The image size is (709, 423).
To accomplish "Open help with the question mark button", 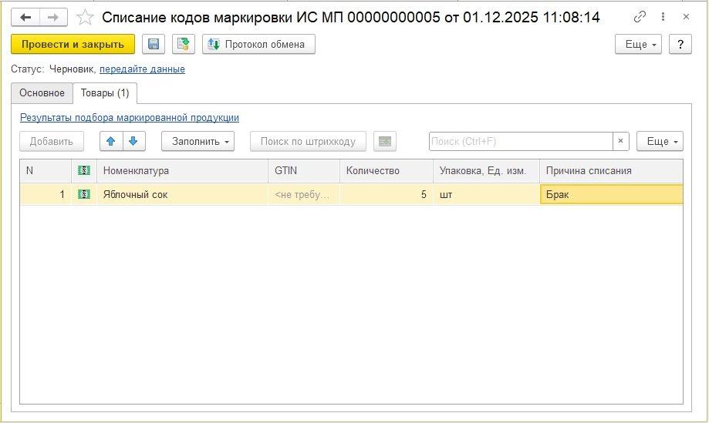I will [x=679, y=45].
